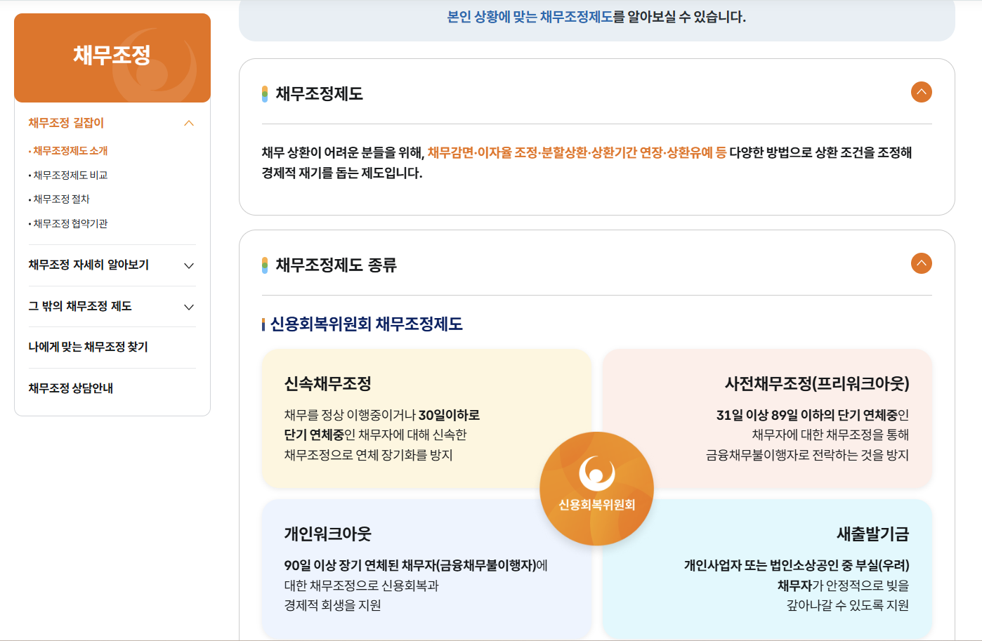Viewport: 982px width, 641px height.
Task: Open 채무조정 상담안내 menu item
Action: click(70, 388)
